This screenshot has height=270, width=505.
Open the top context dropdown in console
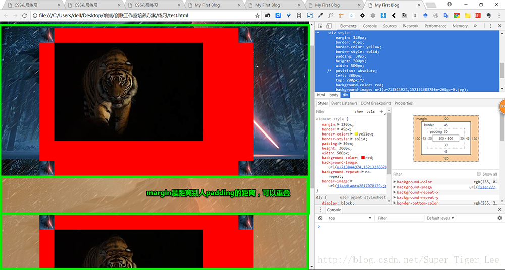click(x=350, y=218)
